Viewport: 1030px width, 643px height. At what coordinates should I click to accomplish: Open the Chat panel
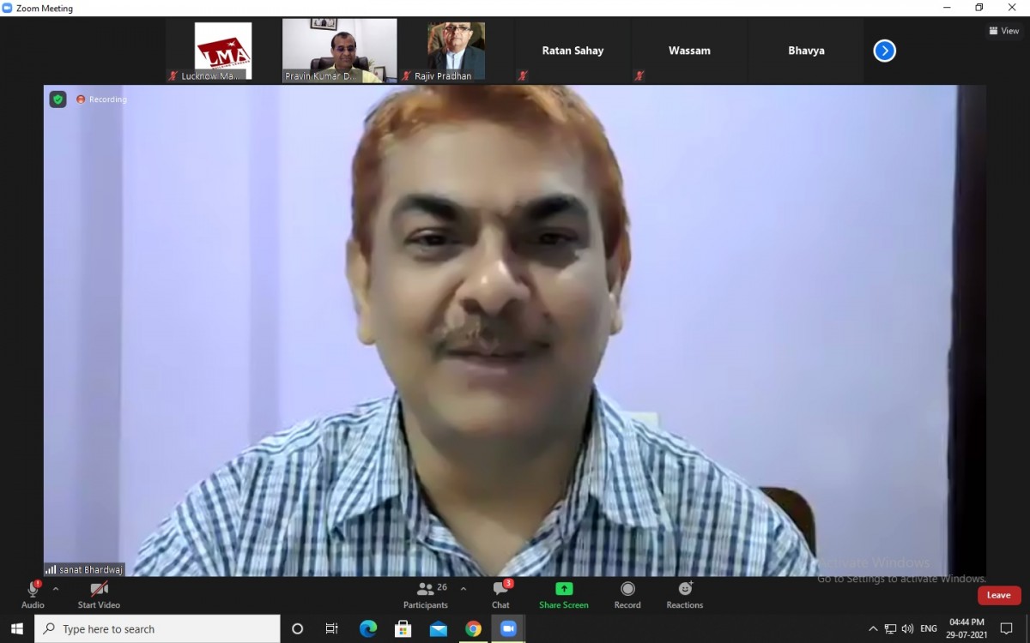coord(501,595)
